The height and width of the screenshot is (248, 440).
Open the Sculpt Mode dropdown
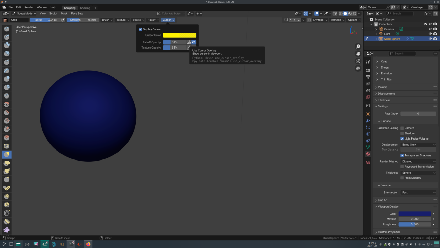[22, 14]
